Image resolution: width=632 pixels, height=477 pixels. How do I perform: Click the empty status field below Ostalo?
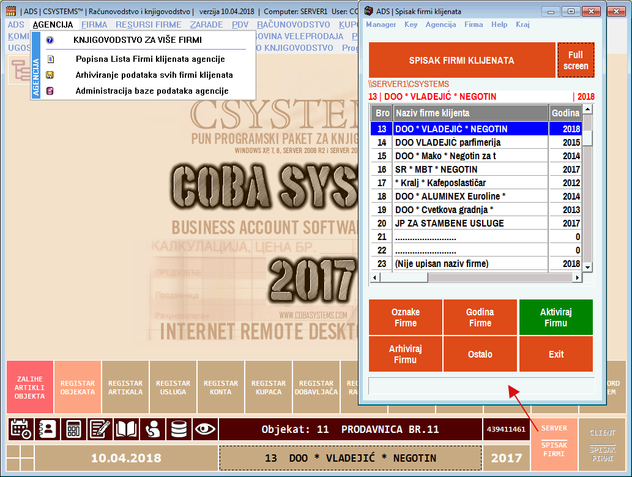pos(481,386)
